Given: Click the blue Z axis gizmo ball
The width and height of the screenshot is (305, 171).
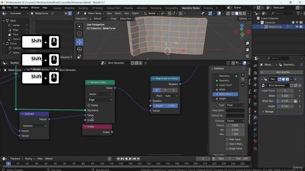Looking at the screenshot, I should click(242, 25).
